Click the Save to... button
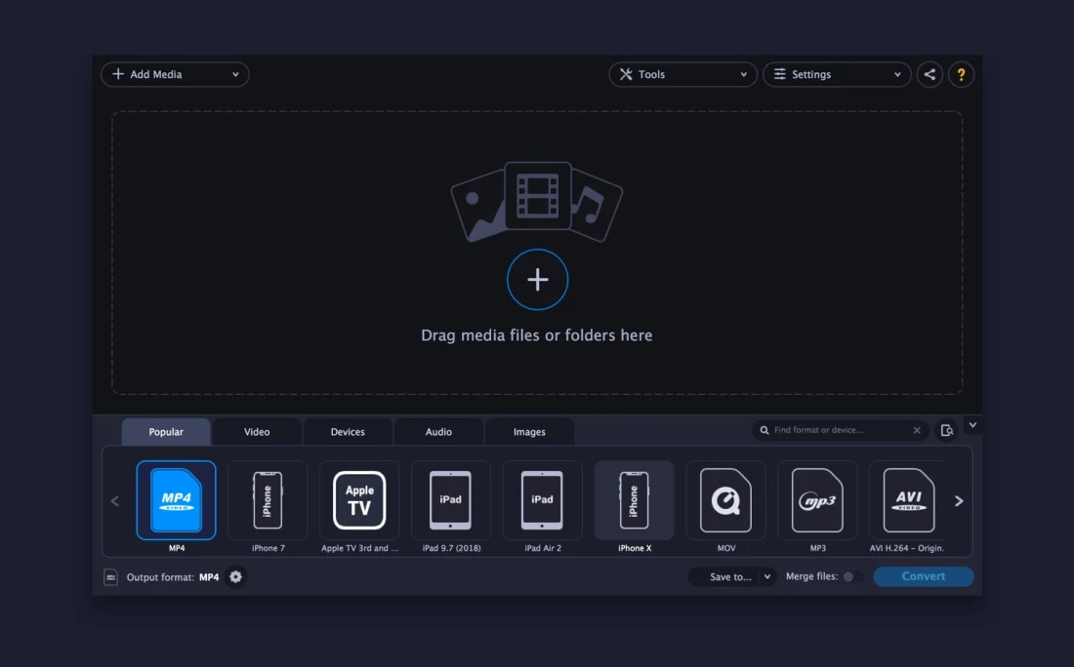The image size is (1074, 667). 731,577
